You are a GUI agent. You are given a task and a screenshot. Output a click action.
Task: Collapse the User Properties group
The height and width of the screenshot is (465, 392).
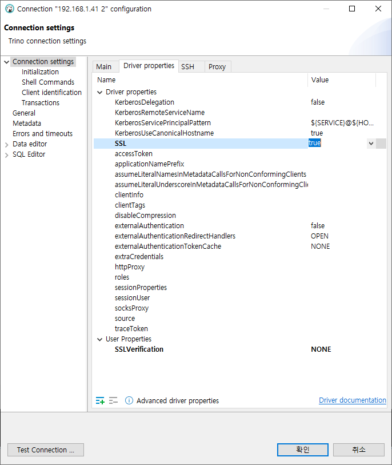point(100,339)
